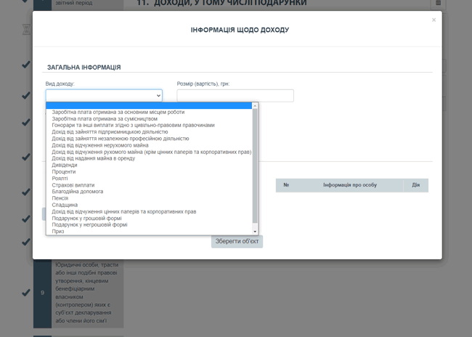472x337 pixels.
Task: Close the income information dialog
Action: click(434, 20)
